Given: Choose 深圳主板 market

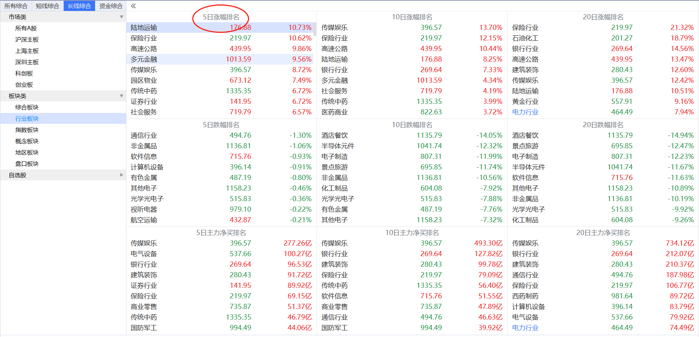Looking at the screenshot, I should (x=27, y=62).
